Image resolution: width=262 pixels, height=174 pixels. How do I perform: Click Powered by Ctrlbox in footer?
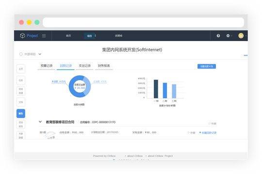tap(104, 156)
